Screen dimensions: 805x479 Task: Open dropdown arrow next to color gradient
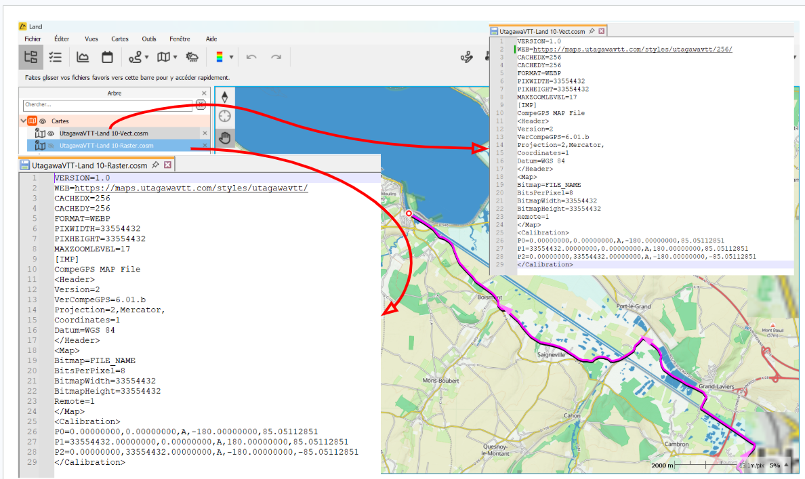231,57
